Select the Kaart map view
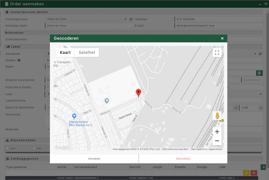This screenshot has width=269, height=180. click(x=65, y=52)
